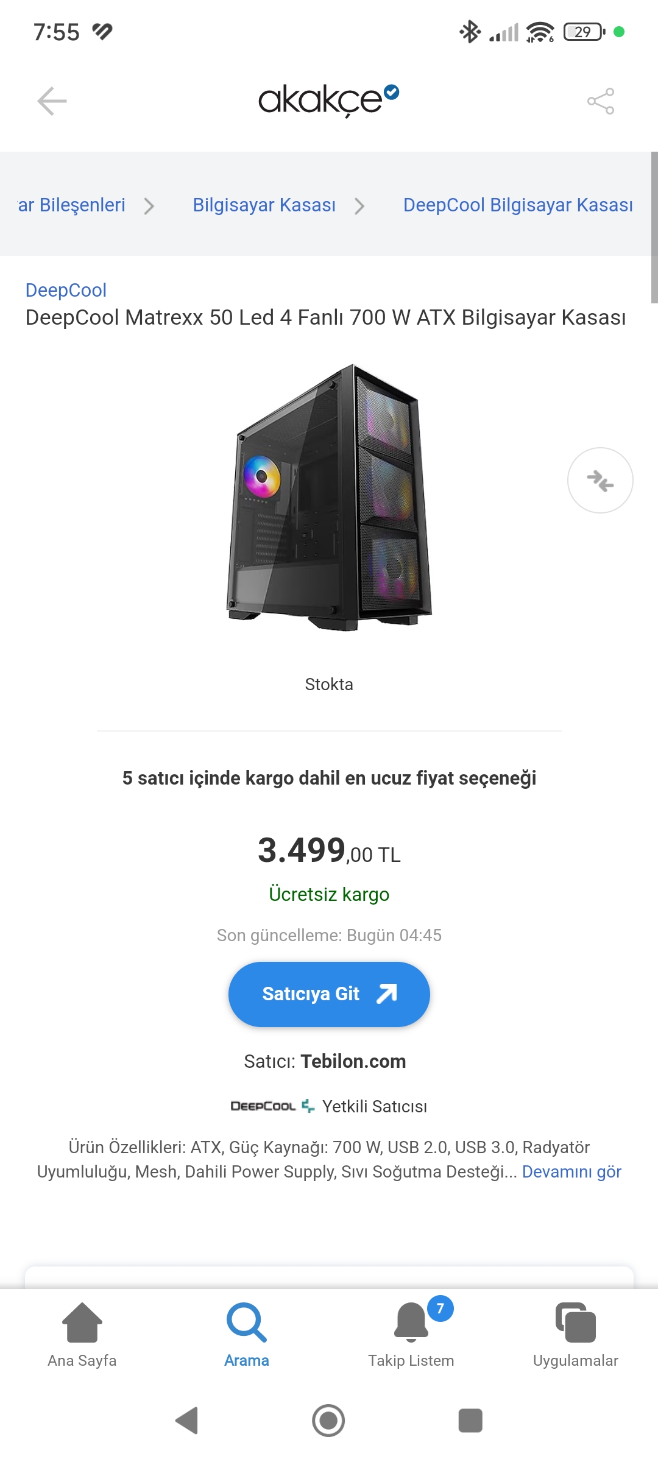This screenshot has width=658, height=1462.
Task: Open the Bileşenleri breadcrumb link
Action: pos(72,205)
